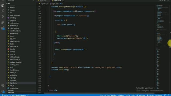The width and height of the screenshot is (171, 96).
Task: Open home.js in the explorer
Action: 12,52
